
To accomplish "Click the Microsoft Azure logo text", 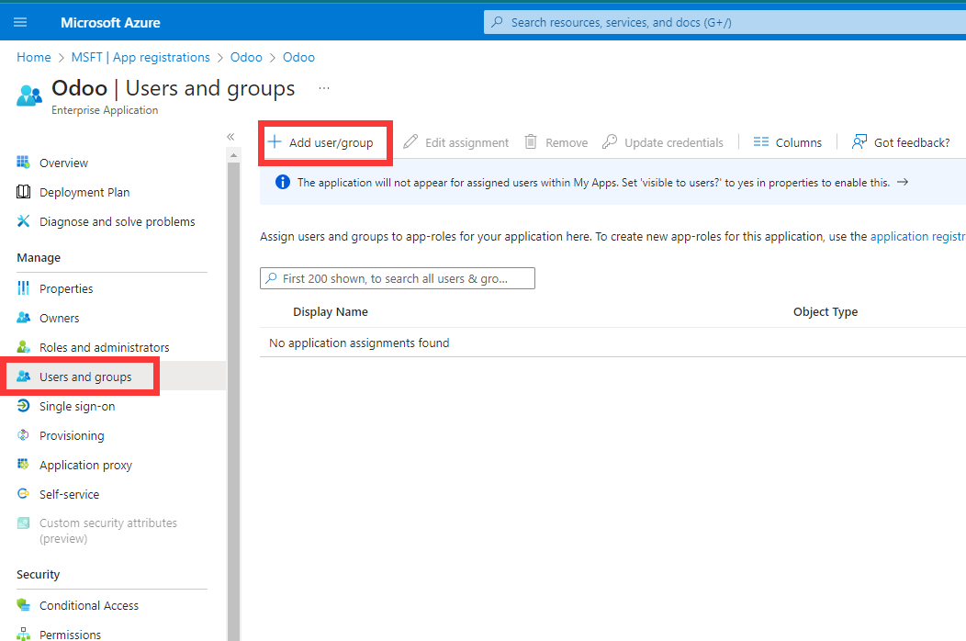I will 110,23.
